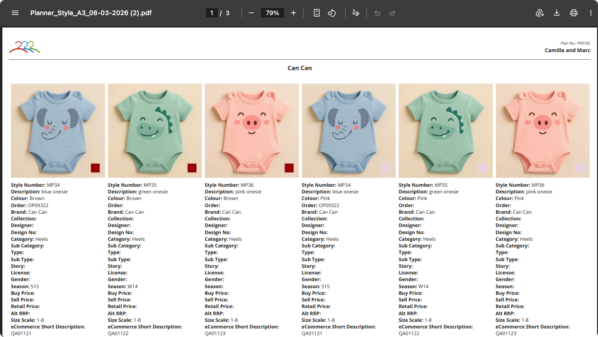The image size is (598, 337).
Task: Click the light pink swatch on last onesie
Action: point(580,168)
